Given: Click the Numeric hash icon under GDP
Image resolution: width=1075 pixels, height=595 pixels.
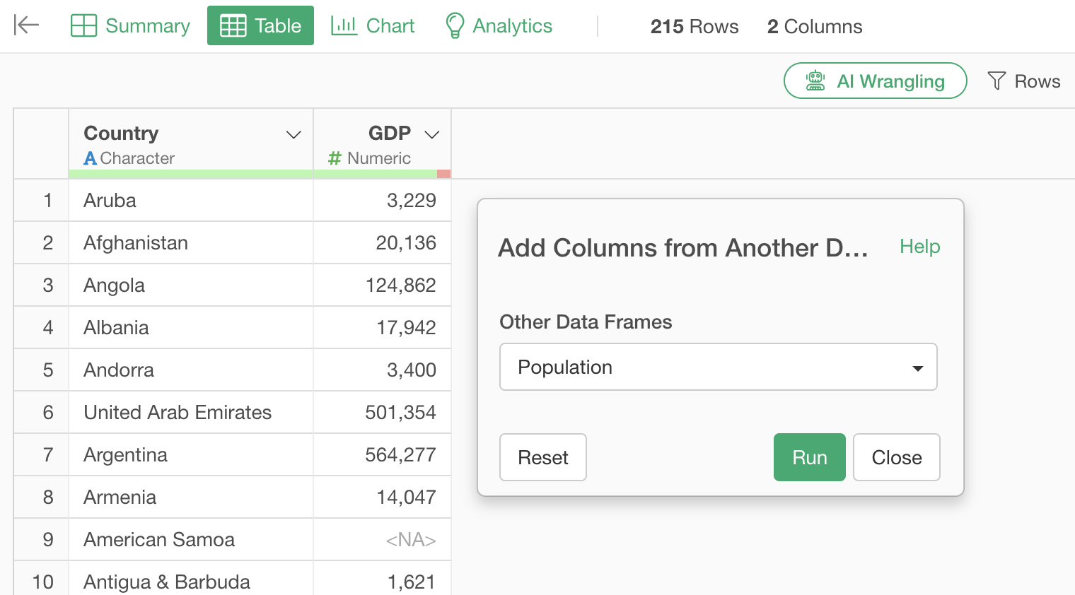Looking at the screenshot, I should 335,158.
